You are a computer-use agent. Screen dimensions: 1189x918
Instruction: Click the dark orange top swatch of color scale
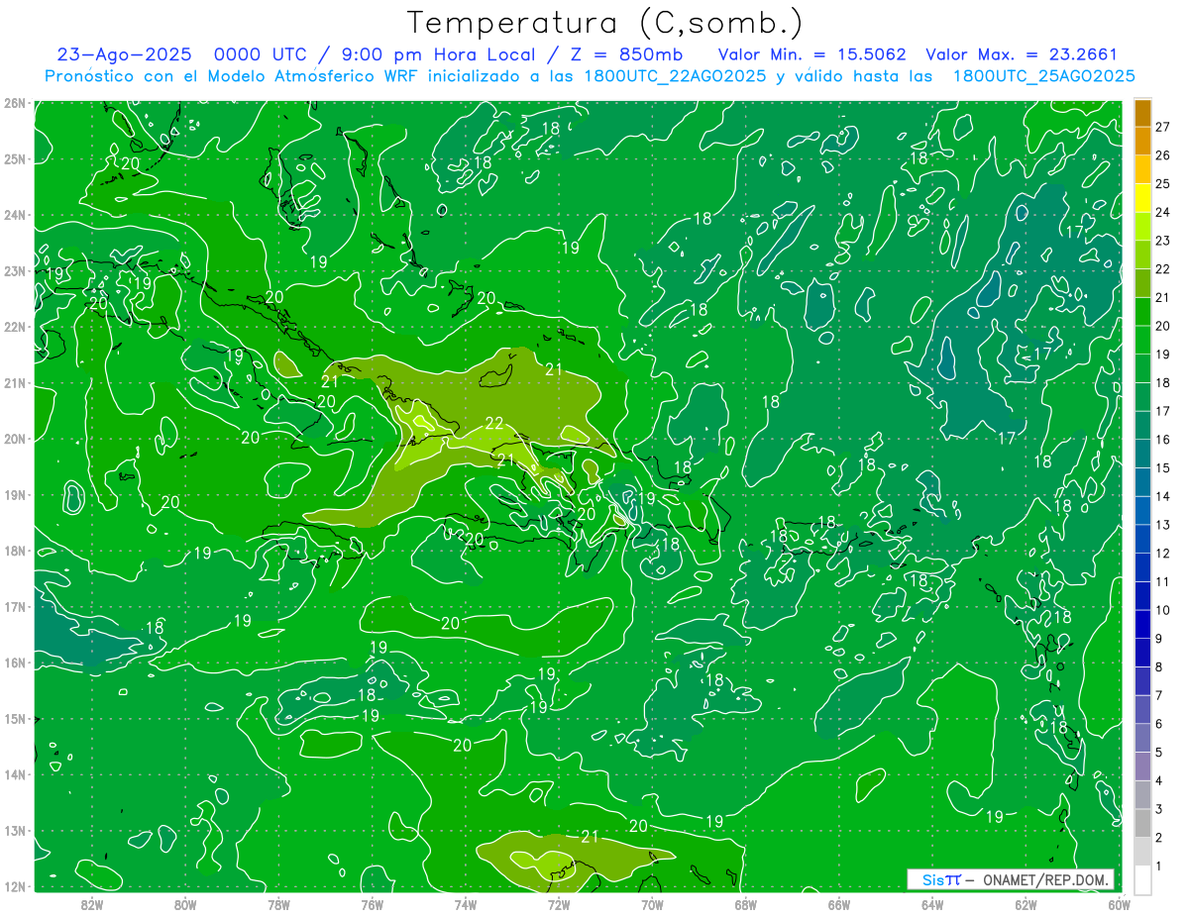[1142, 113]
